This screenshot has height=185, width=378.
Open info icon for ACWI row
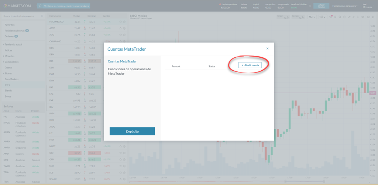tap(124, 28)
